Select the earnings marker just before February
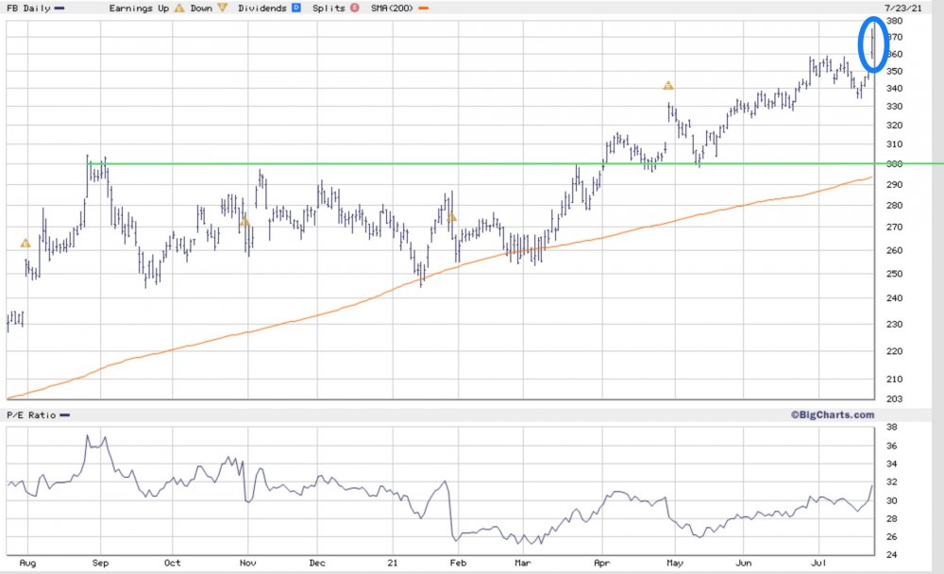The width and height of the screenshot is (944, 574). (x=451, y=217)
